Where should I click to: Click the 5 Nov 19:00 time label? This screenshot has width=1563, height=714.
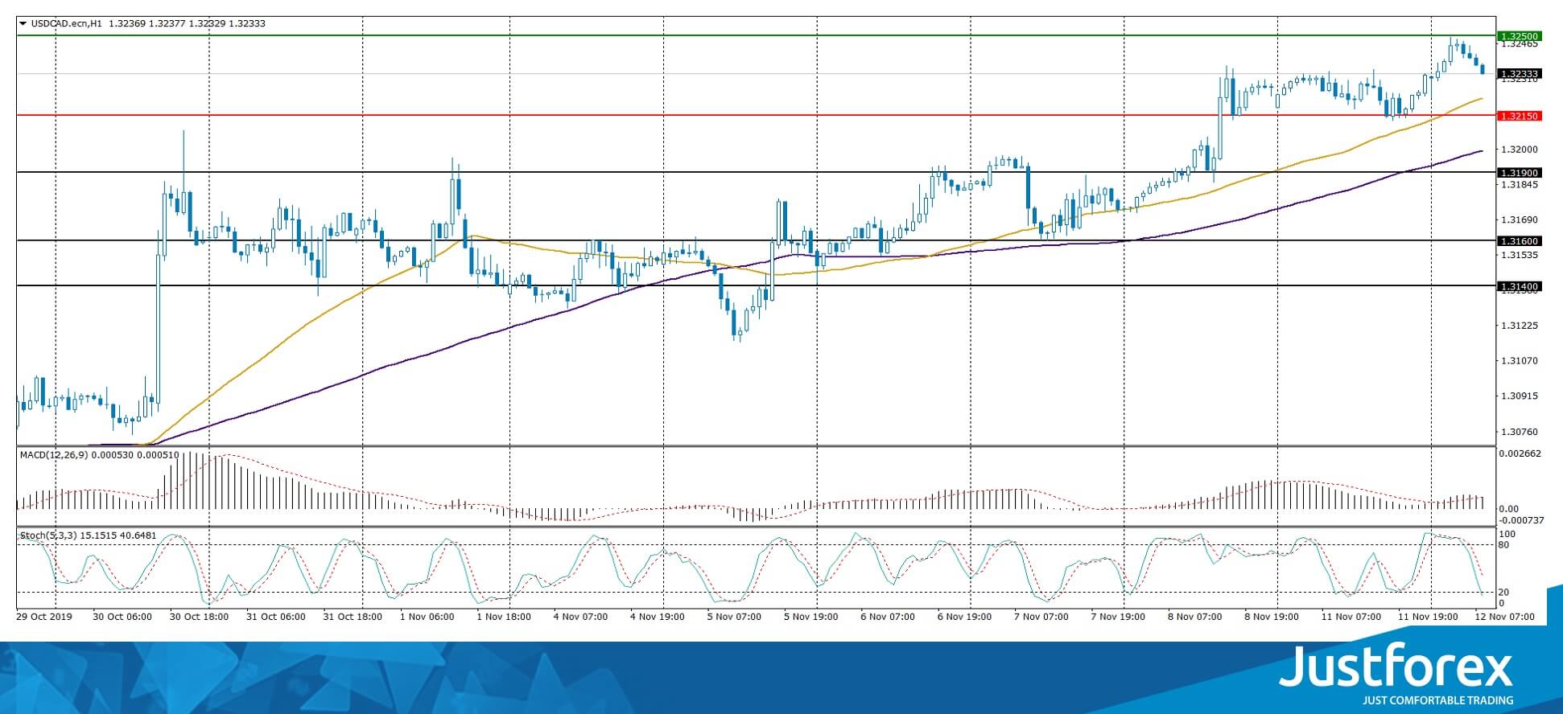(x=810, y=618)
